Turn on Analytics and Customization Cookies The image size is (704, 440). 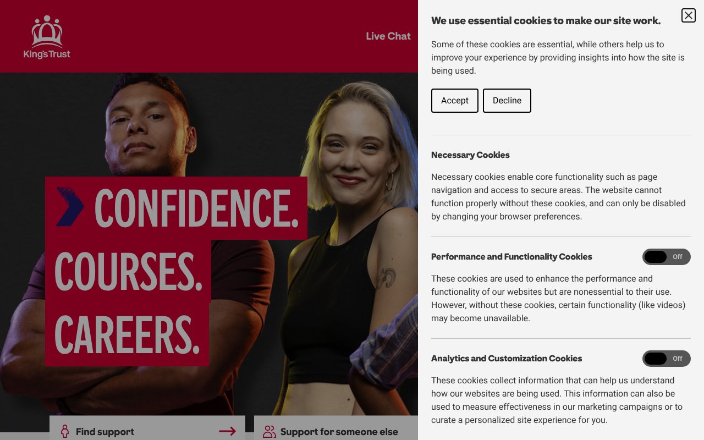coord(667,359)
